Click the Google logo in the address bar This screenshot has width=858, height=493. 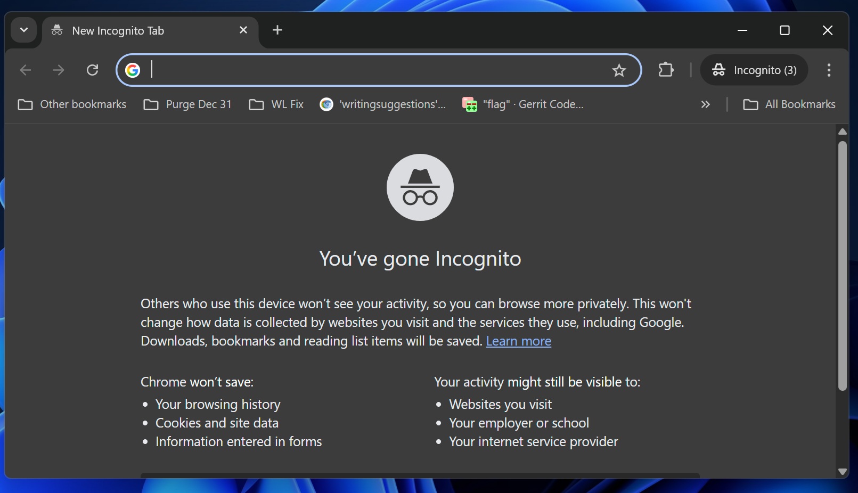[133, 70]
